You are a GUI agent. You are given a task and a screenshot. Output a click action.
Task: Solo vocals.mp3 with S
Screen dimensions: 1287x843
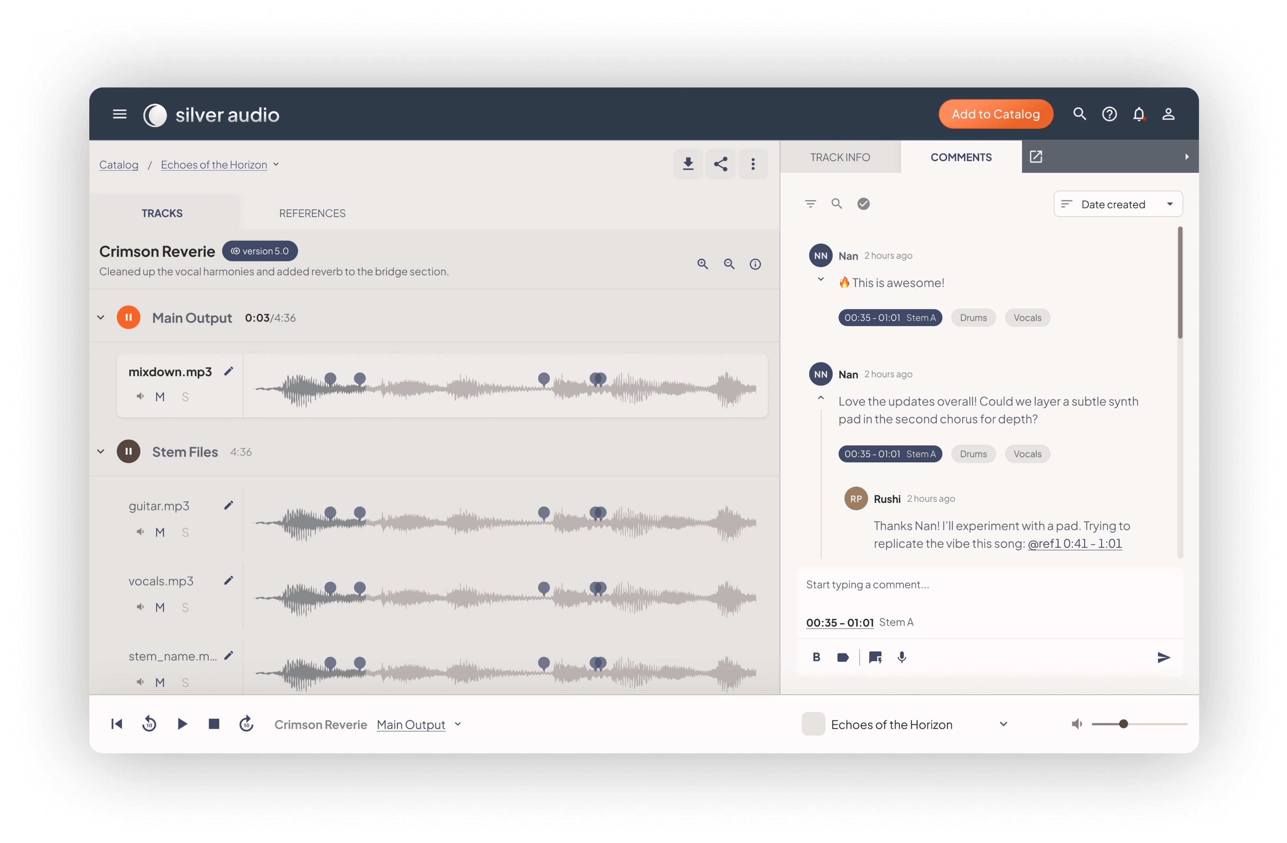click(x=185, y=607)
